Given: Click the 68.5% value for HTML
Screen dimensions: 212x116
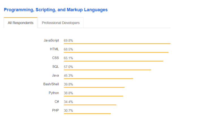Looking at the screenshot, I should tap(68, 49).
